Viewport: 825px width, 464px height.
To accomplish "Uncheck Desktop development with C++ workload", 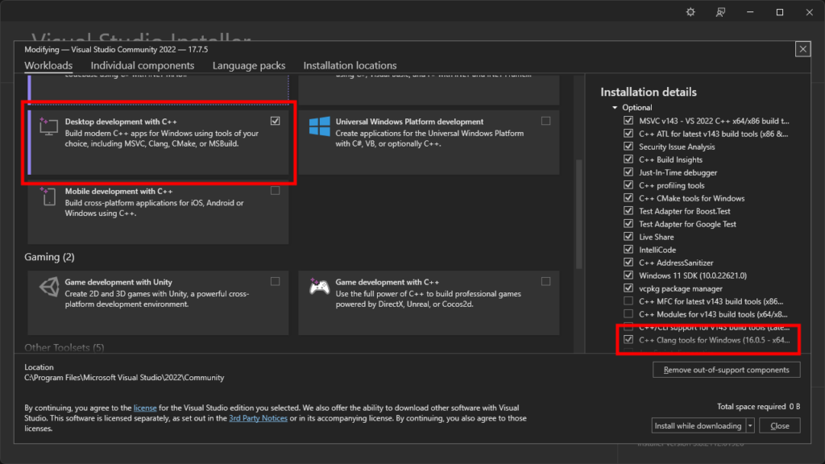I will [276, 121].
